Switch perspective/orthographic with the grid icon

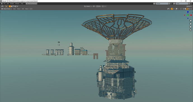(190, 30)
